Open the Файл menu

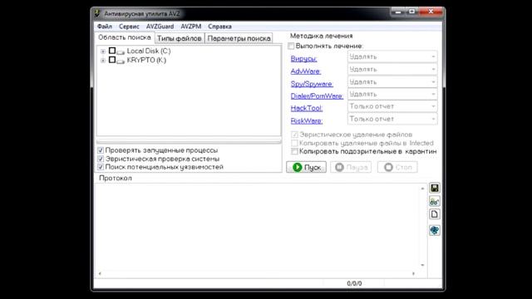point(105,27)
